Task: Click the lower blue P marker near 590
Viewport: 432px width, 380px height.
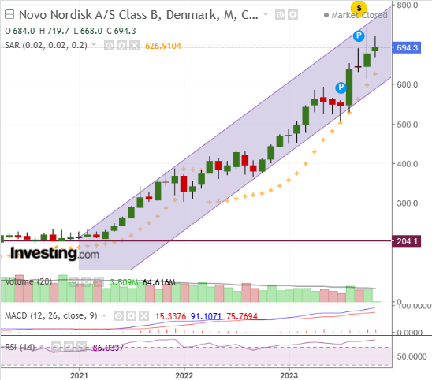Action: tap(341, 88)
